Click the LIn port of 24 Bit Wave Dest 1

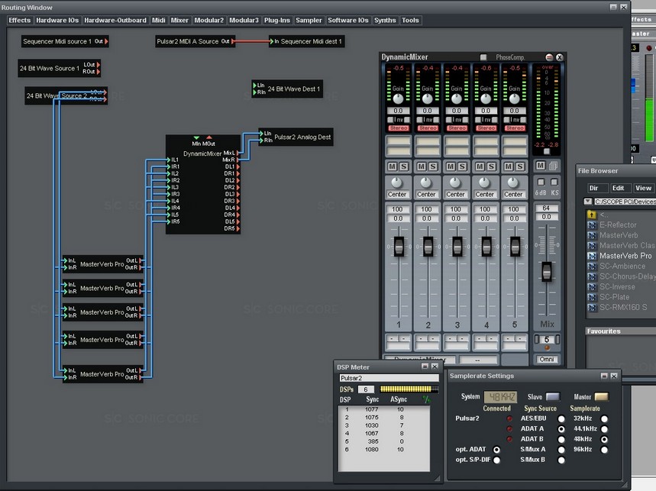click(x=254, y=86)
